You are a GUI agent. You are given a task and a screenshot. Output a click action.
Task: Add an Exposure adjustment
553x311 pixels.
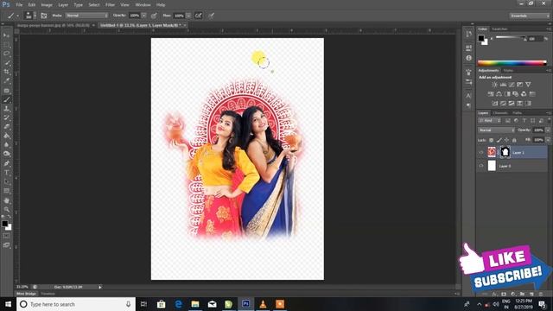pyautogui.click(x=520, y=85)
